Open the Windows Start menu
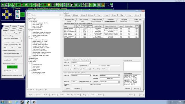185x104 pixels. click(x=3, y=102)
